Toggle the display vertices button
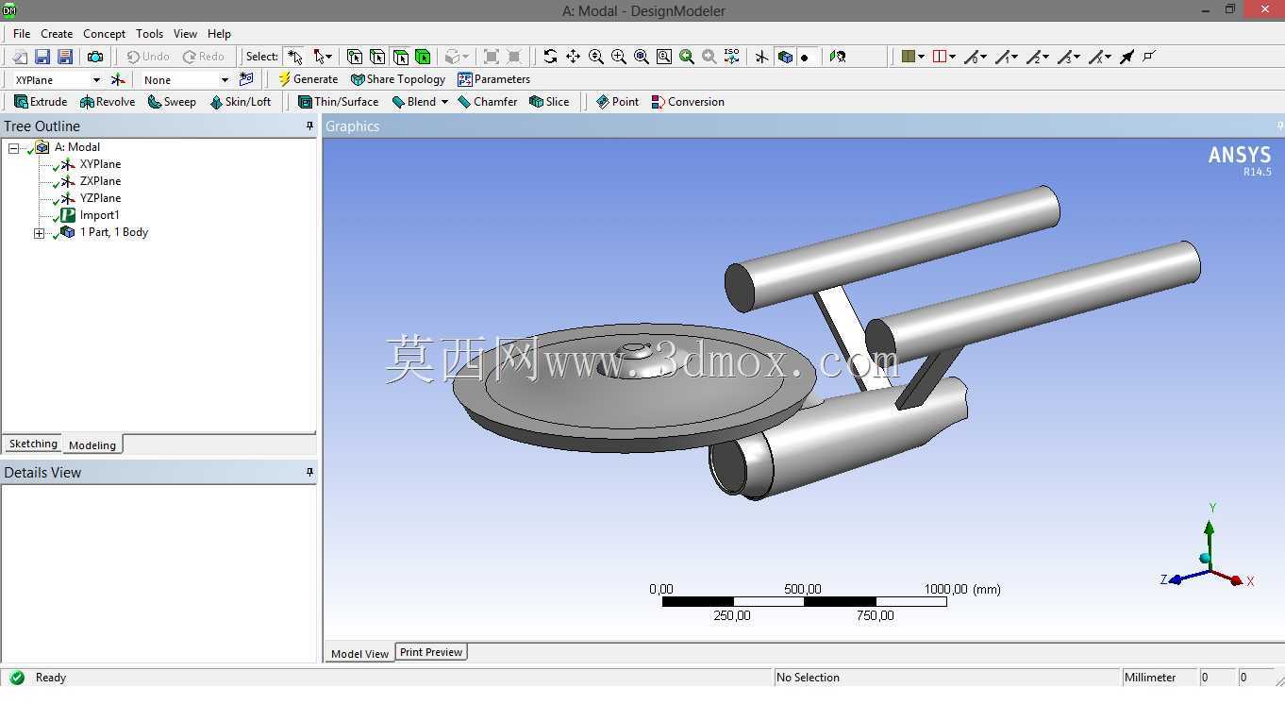Screen dimensions: 1285x721 pos(1149,57)
